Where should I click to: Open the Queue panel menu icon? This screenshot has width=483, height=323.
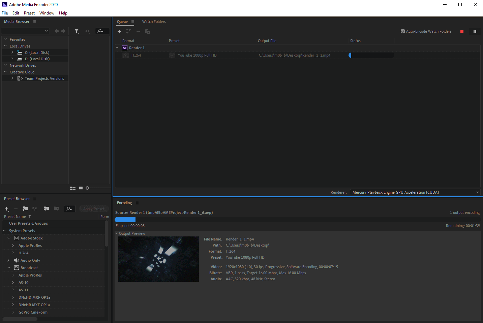point(133,22)
